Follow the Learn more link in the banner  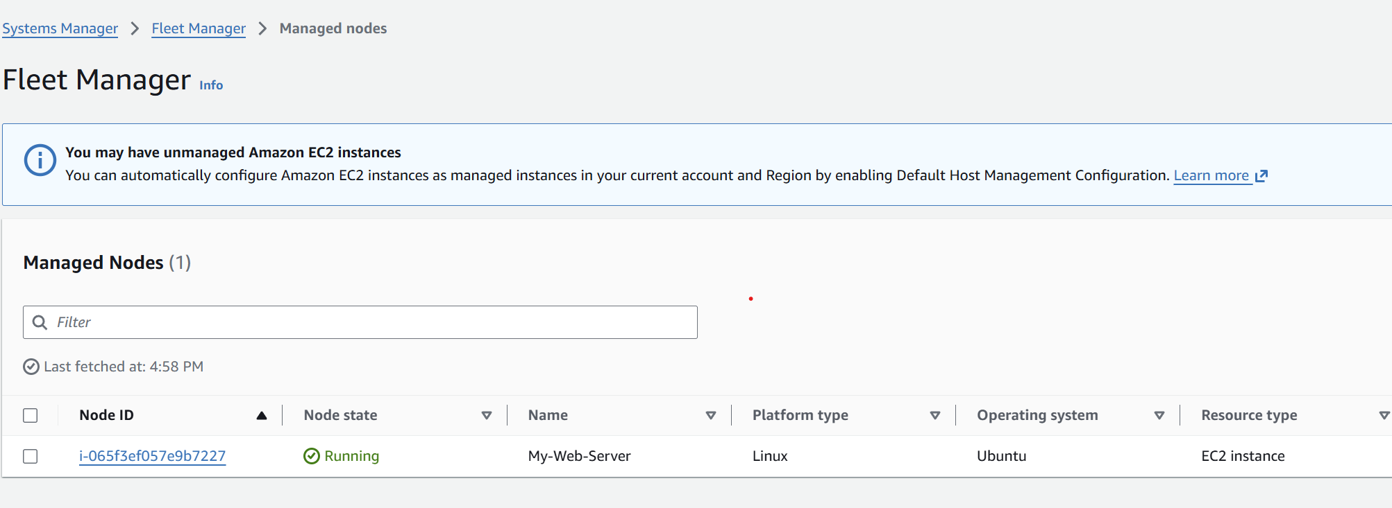click(1211, 176)
